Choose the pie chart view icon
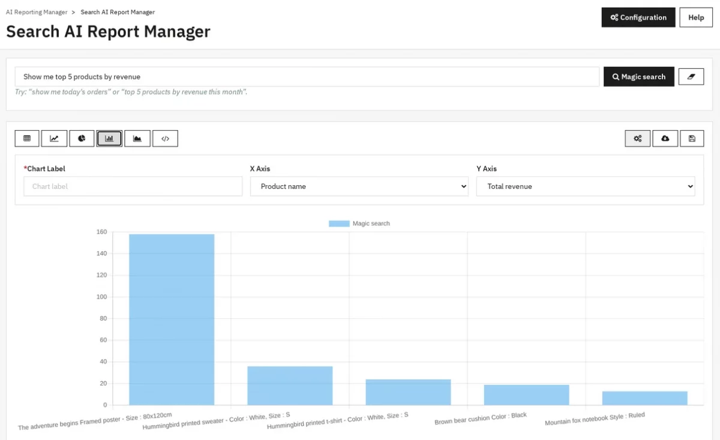Viewport: 720px width, 440px height. [x=82, y=138]
